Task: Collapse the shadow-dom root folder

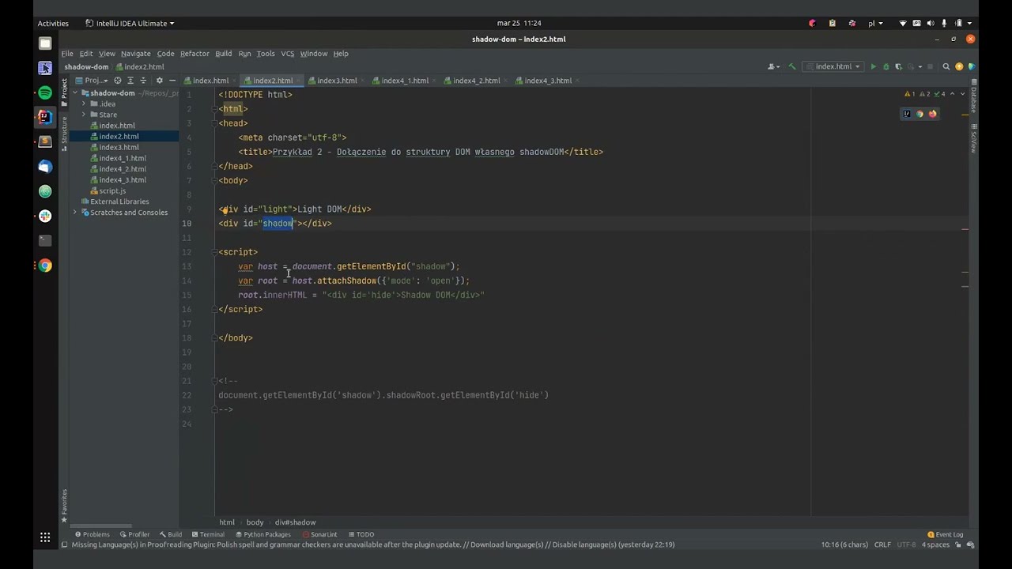Action: point(75,93)
